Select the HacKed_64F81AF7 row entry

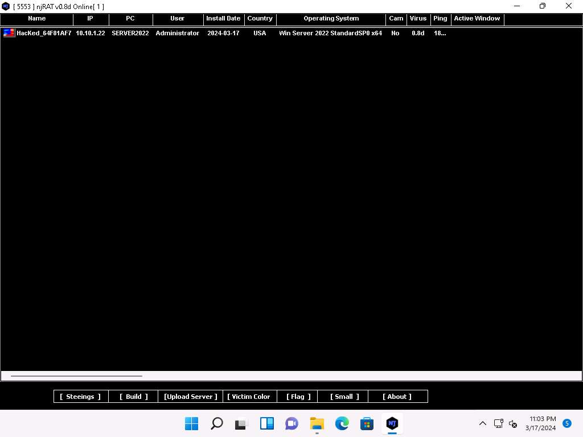44,34
